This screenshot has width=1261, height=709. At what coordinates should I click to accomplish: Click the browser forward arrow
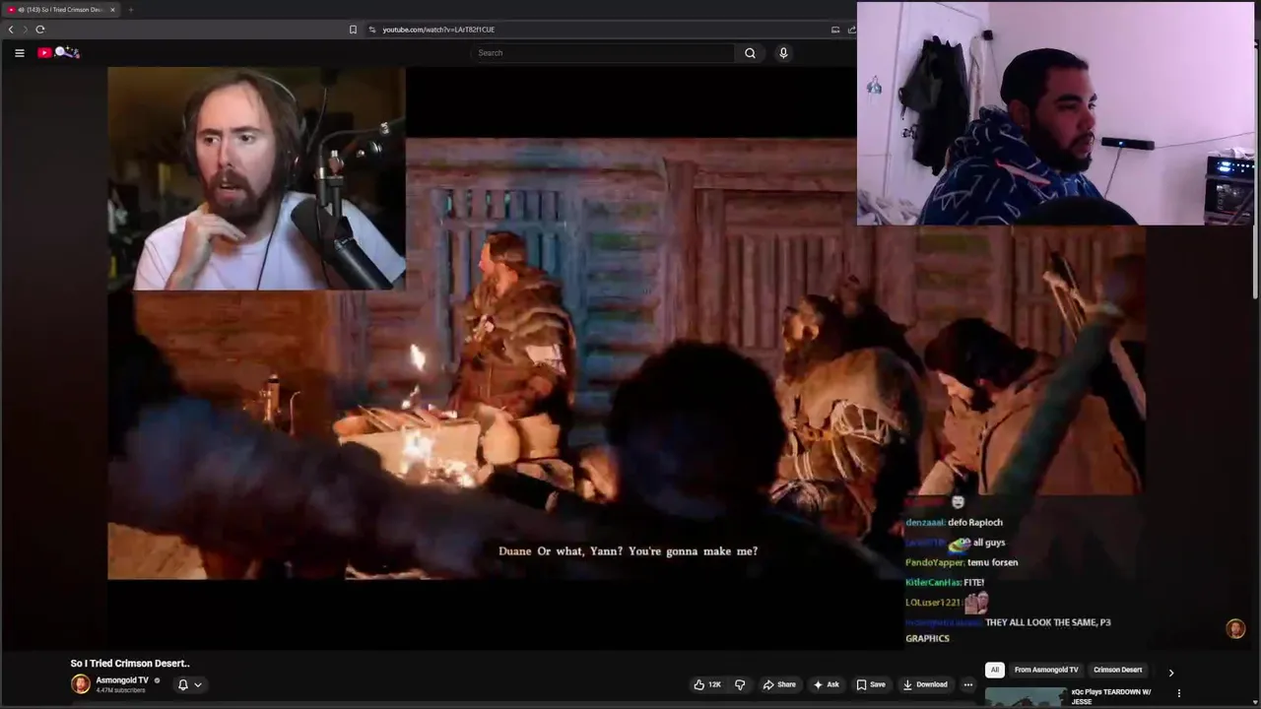click(26, 30)
